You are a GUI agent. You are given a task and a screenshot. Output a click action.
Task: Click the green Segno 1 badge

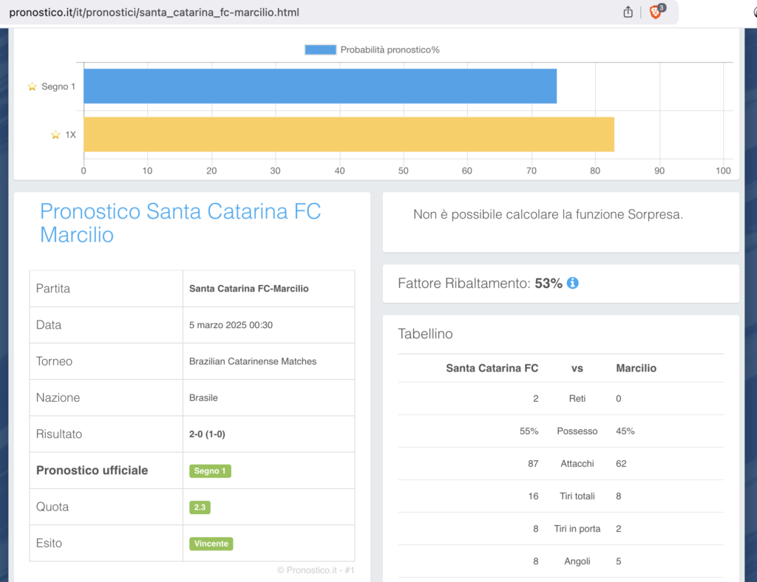(x=210, y=470)
